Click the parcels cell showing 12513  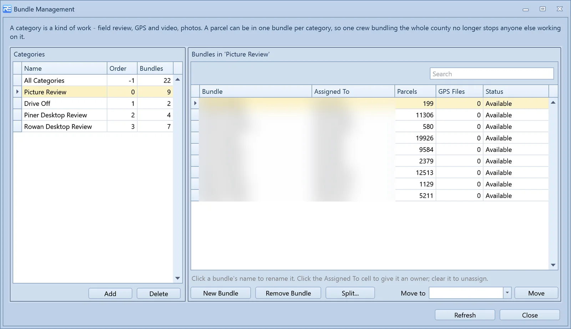(415, 173)
